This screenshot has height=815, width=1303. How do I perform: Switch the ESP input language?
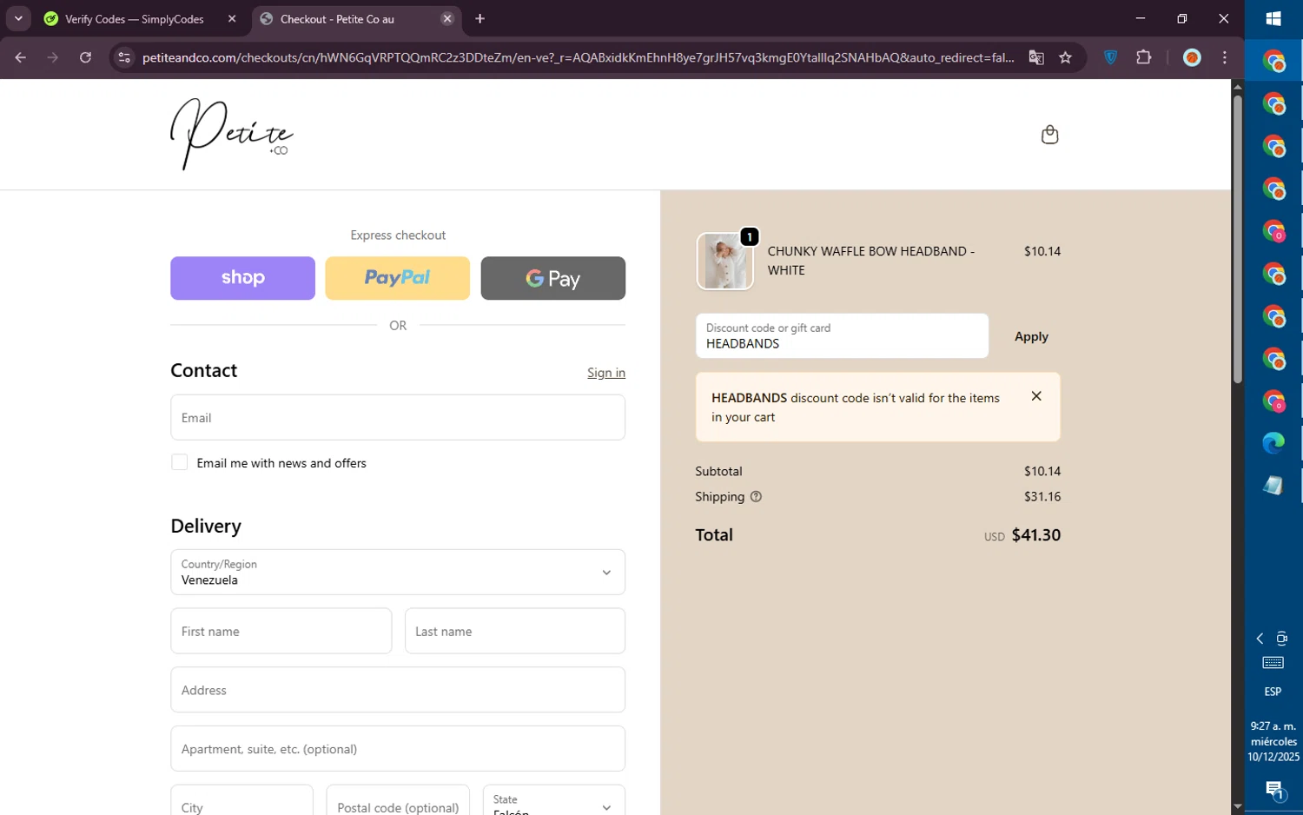click(1273, 692)
